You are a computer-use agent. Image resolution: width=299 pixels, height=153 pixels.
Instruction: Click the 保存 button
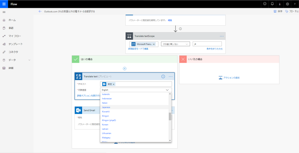click(x=278, y=11)
